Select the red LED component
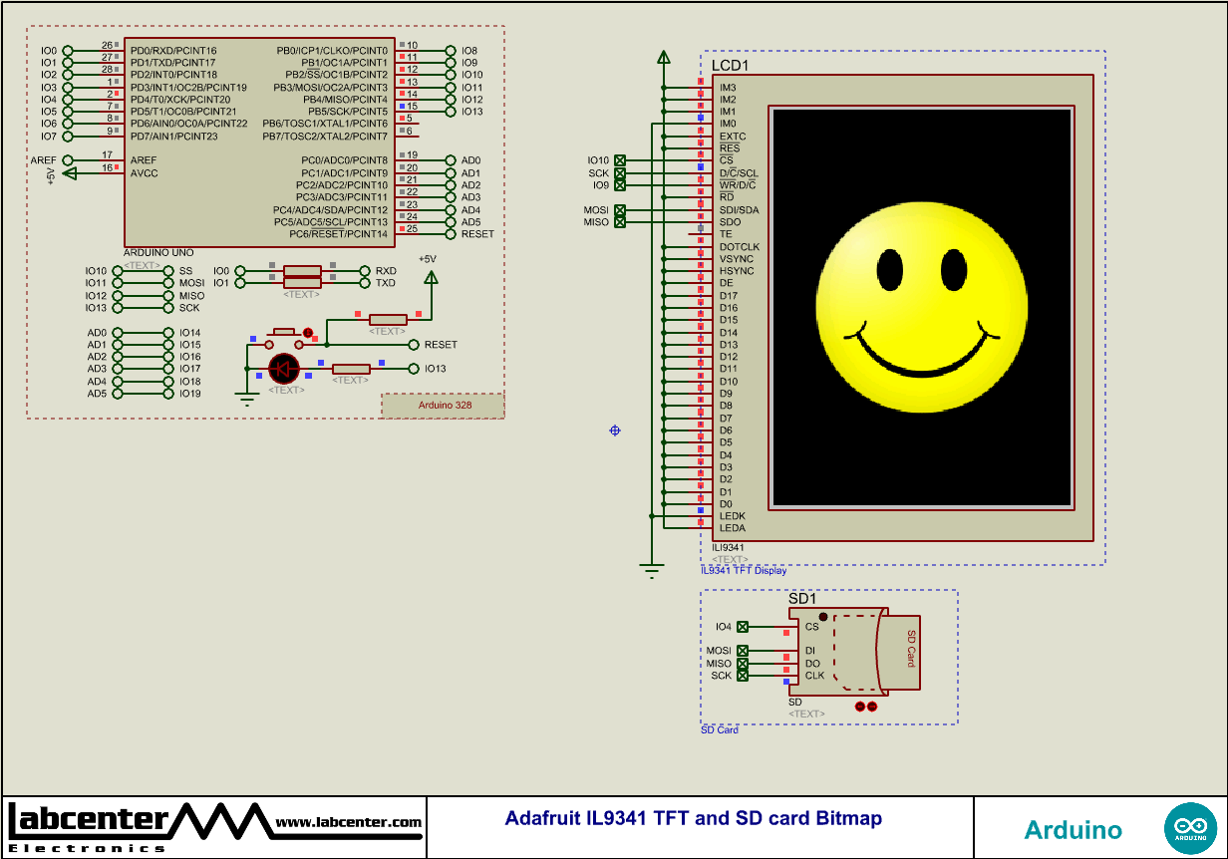This screenshot has height=859, width=1228. [x=284, y=369]
